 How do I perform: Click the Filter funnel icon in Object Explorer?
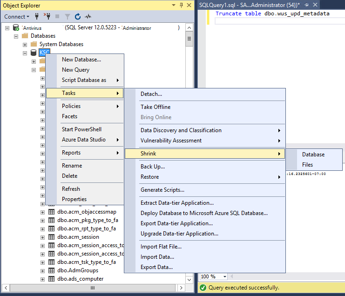68,16
